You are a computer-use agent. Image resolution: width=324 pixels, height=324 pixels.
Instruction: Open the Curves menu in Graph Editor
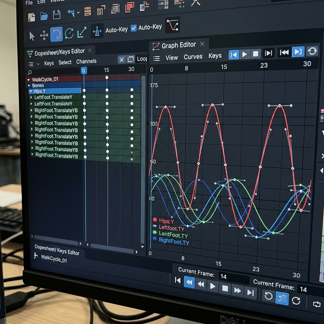[193, 57]
